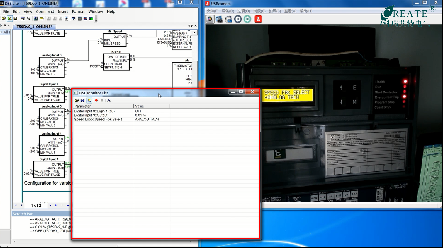This screenshot has width=443, height=248.
Task: Click the last blue block diagram toolbar icon
Action: 66,18
